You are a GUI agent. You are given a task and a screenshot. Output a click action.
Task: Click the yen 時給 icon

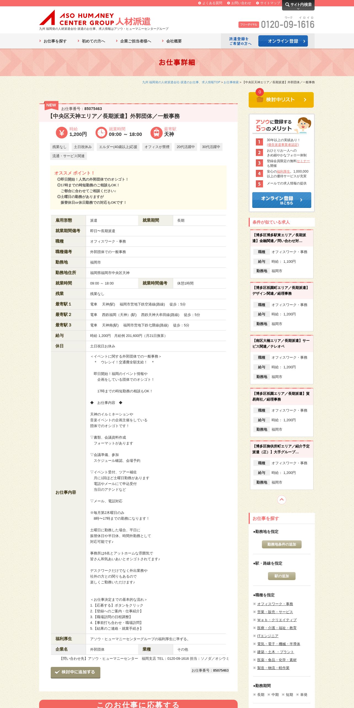coord(62,133)
